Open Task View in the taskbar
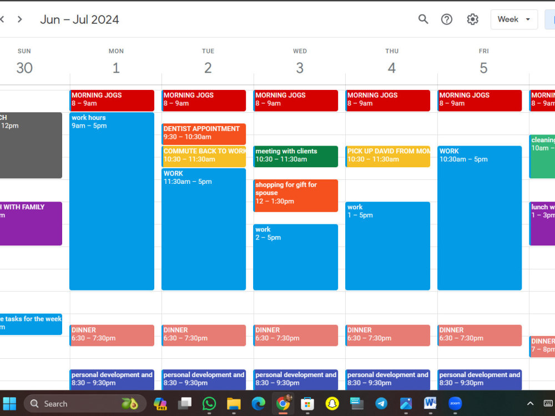Image resolution: width=555 pixels, height=416 pixels. coord(184,403)
